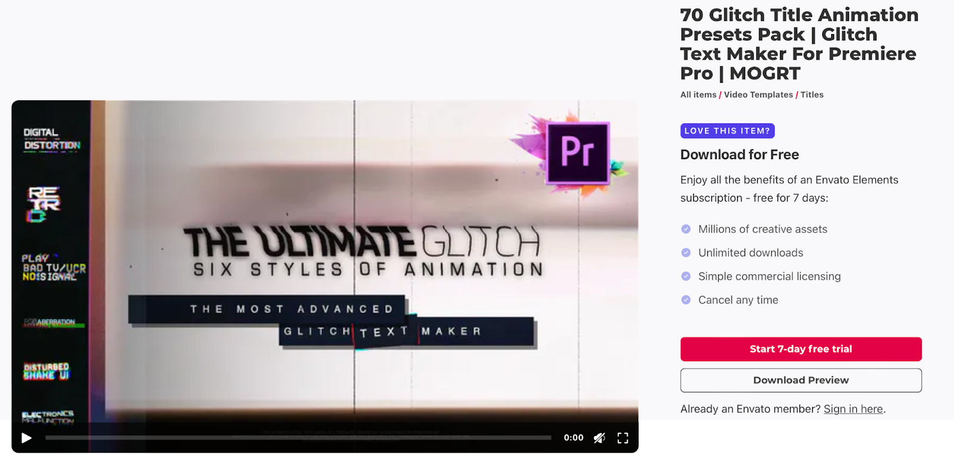Open Video Templates breadcrumb link
The width and height of the screenshot is (954, 455).
(758, 95)
